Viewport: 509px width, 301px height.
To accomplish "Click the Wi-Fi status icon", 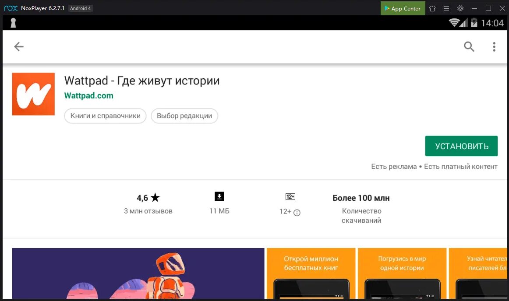I will click(x=454, y=23).
